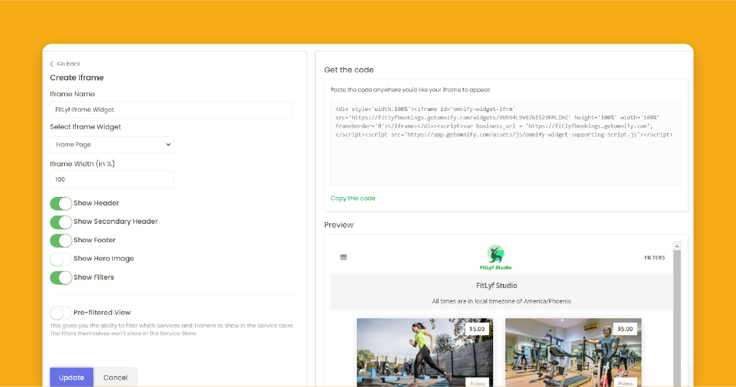The width and height of the screenshot is (736, 387).
Task: Click $5.00 price tag on gym class
Action: (x=625, y=329)
